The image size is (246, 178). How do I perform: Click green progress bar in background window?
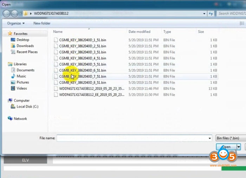pos(234,169)
